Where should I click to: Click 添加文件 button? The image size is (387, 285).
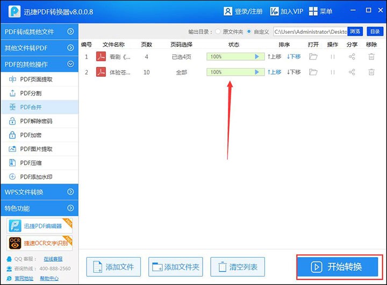pos(113,267)
